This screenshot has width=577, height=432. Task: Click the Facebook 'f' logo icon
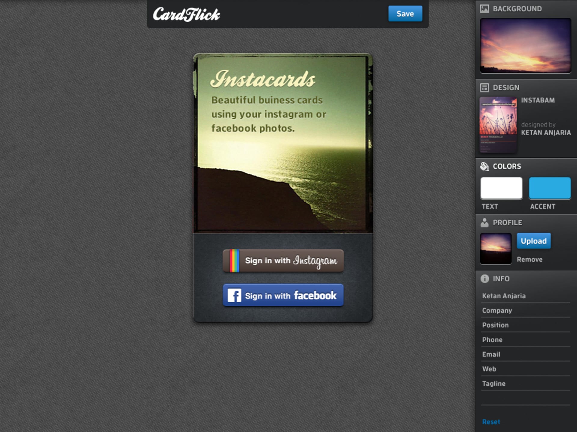click(x=234, y=295)
